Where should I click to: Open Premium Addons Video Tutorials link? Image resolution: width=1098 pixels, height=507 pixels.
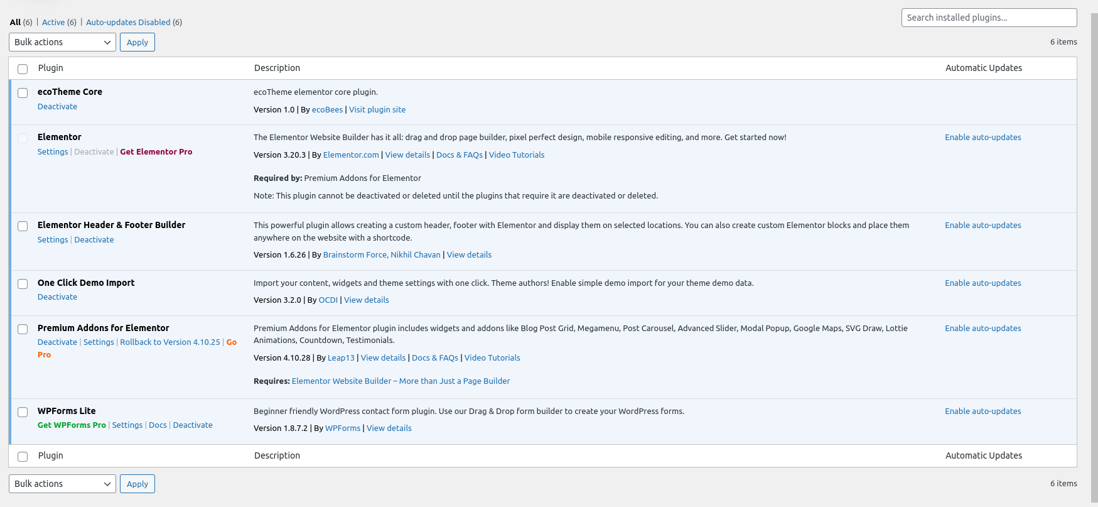point(492,357)
